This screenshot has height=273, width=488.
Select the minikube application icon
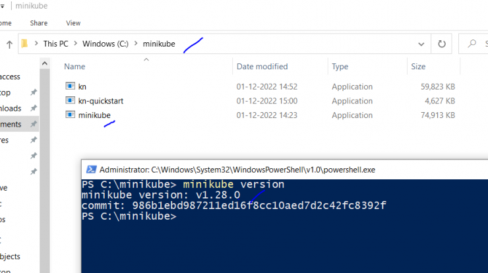70,115
